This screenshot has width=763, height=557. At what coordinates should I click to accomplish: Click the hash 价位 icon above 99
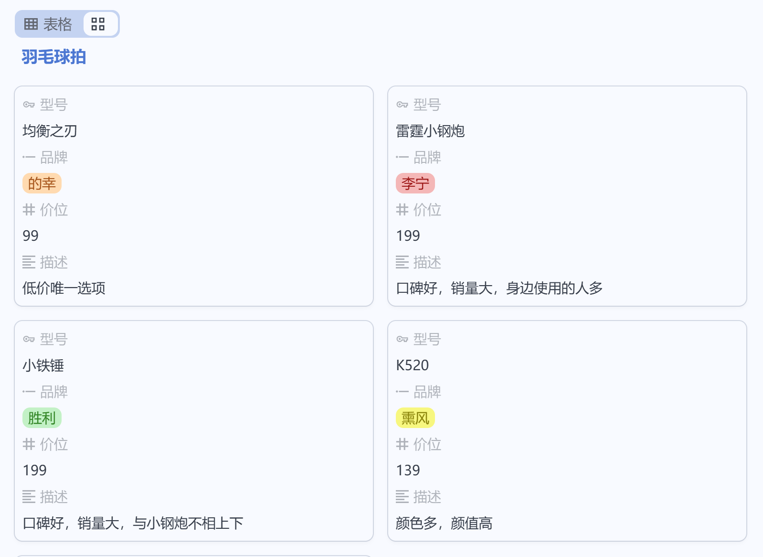click(29, 210)
